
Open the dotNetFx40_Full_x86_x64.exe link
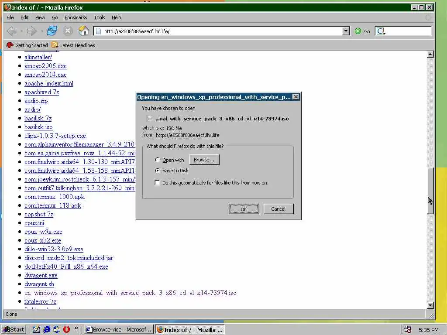66,267
